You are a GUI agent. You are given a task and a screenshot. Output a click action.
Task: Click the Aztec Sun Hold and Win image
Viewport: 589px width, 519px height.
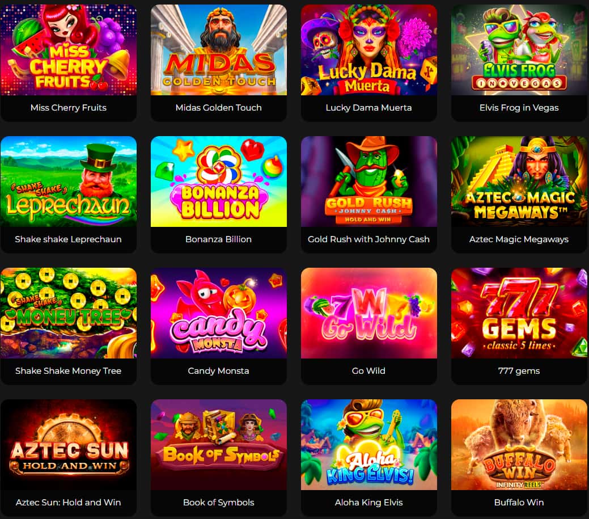point(69,445)
